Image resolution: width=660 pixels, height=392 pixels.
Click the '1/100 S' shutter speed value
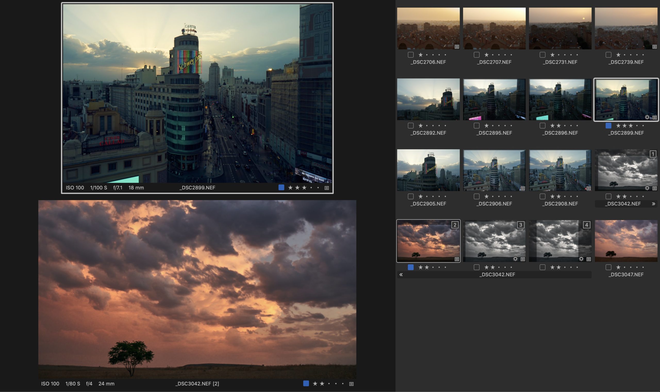[x=98, y=188]
